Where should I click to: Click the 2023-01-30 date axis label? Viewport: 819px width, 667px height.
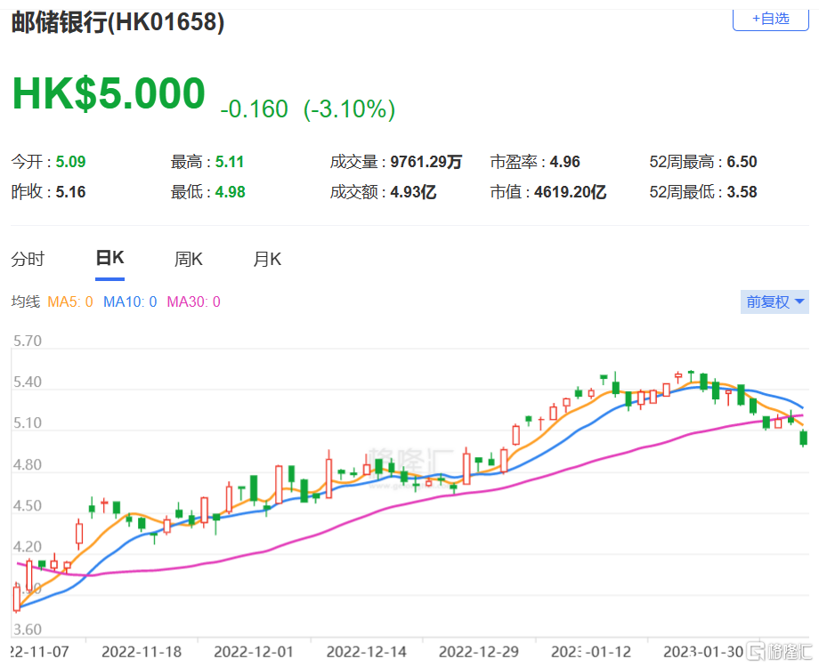pyautogui.click(x=703, y=653)
